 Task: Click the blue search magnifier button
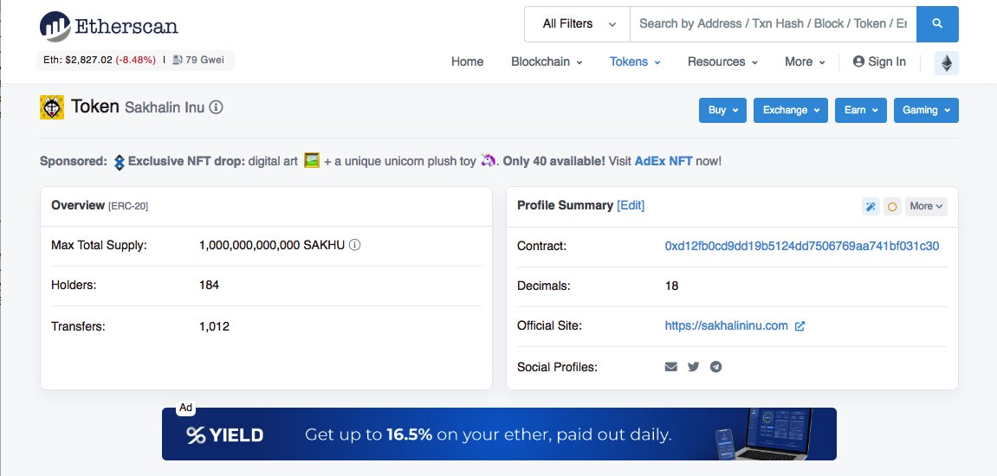937,24
